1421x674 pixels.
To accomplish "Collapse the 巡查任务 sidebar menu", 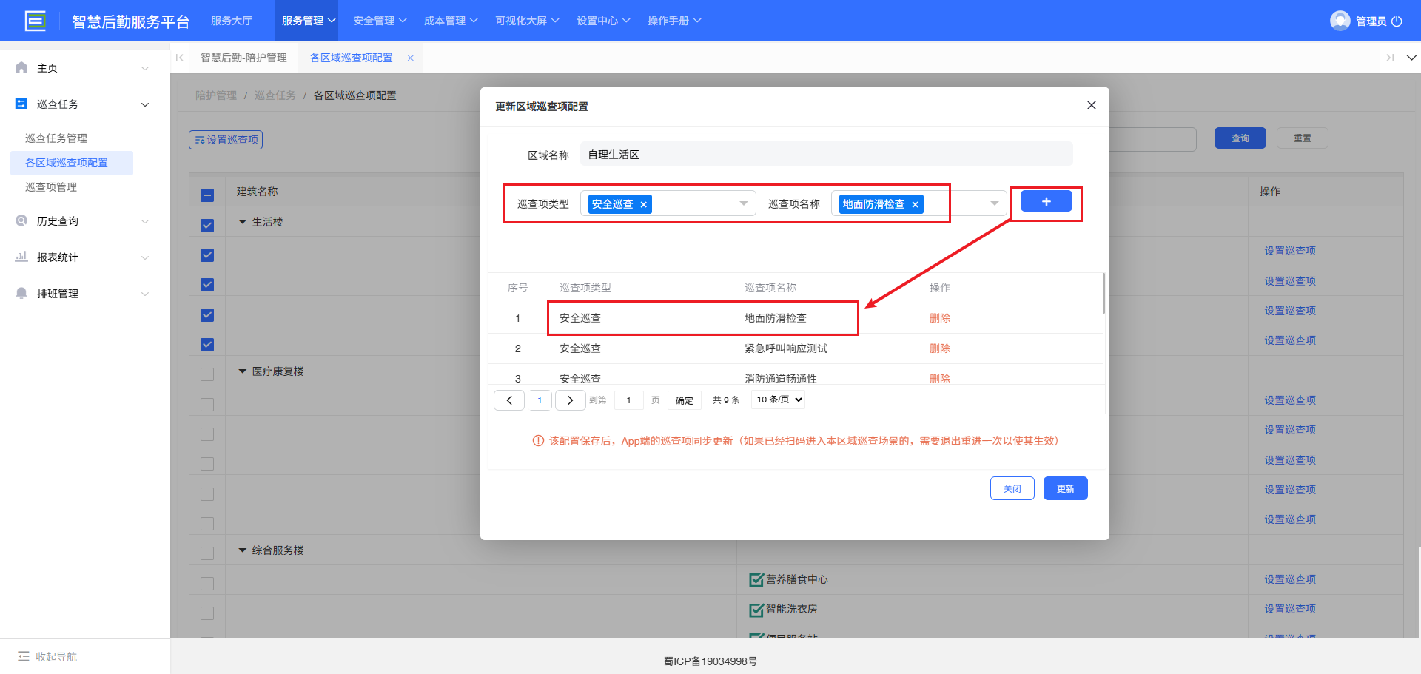I will tap(145, 104).
